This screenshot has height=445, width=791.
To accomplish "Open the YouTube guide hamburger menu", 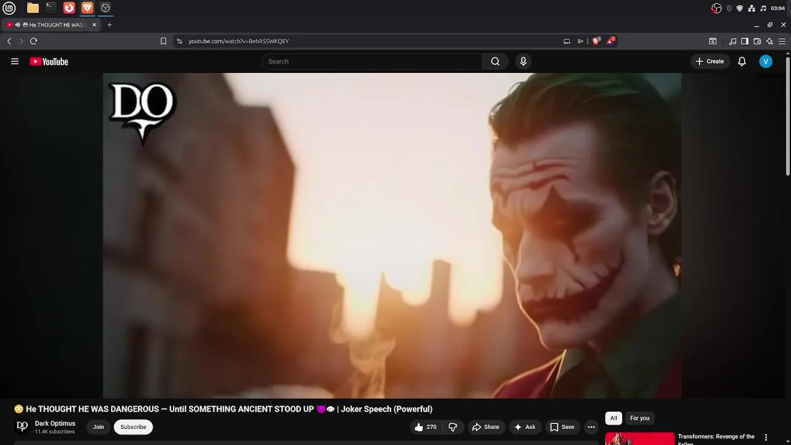I will pos(15,61).
